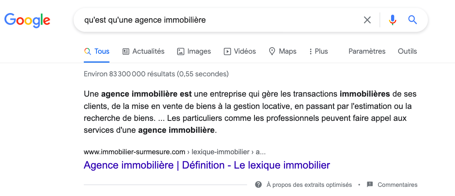Viewport: 455px width, 196px height.
Task: Open the Paramètres menu
Action: coord(367,51)
